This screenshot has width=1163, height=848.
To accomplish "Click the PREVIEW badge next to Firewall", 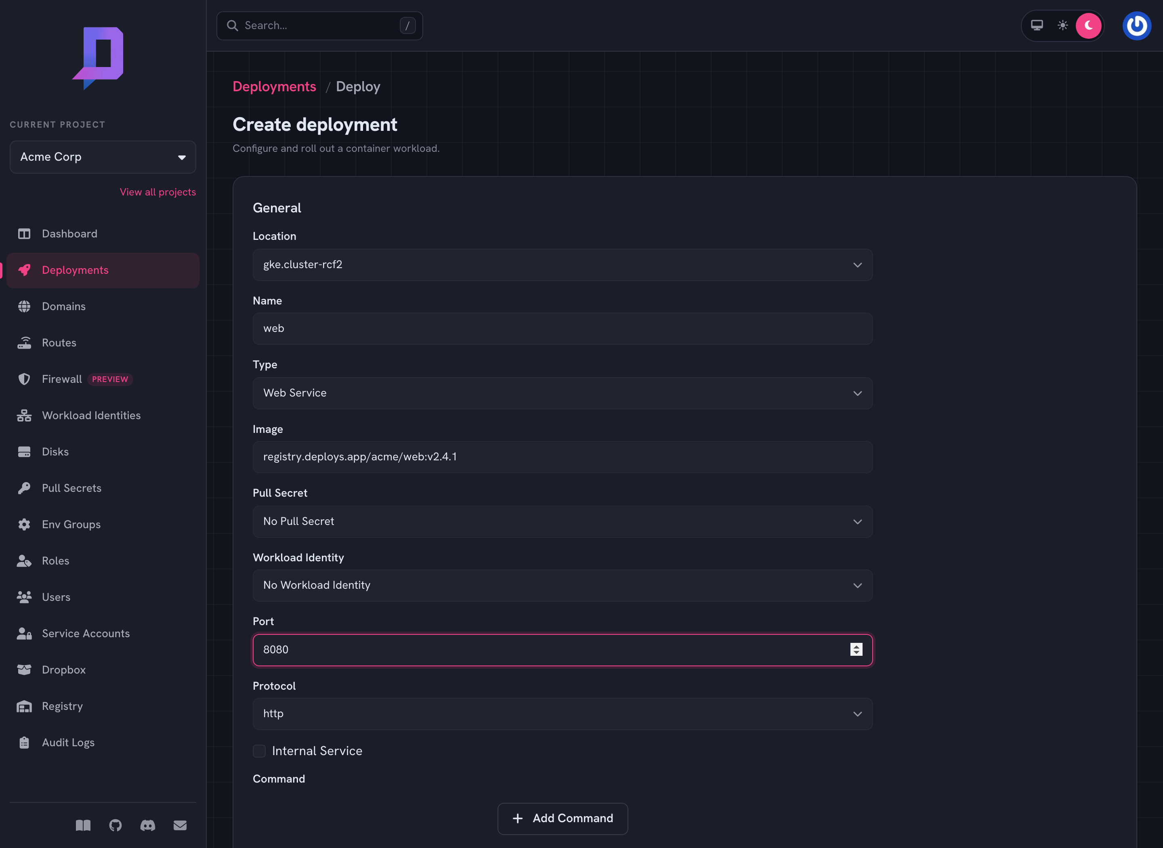I will [110, 379].
